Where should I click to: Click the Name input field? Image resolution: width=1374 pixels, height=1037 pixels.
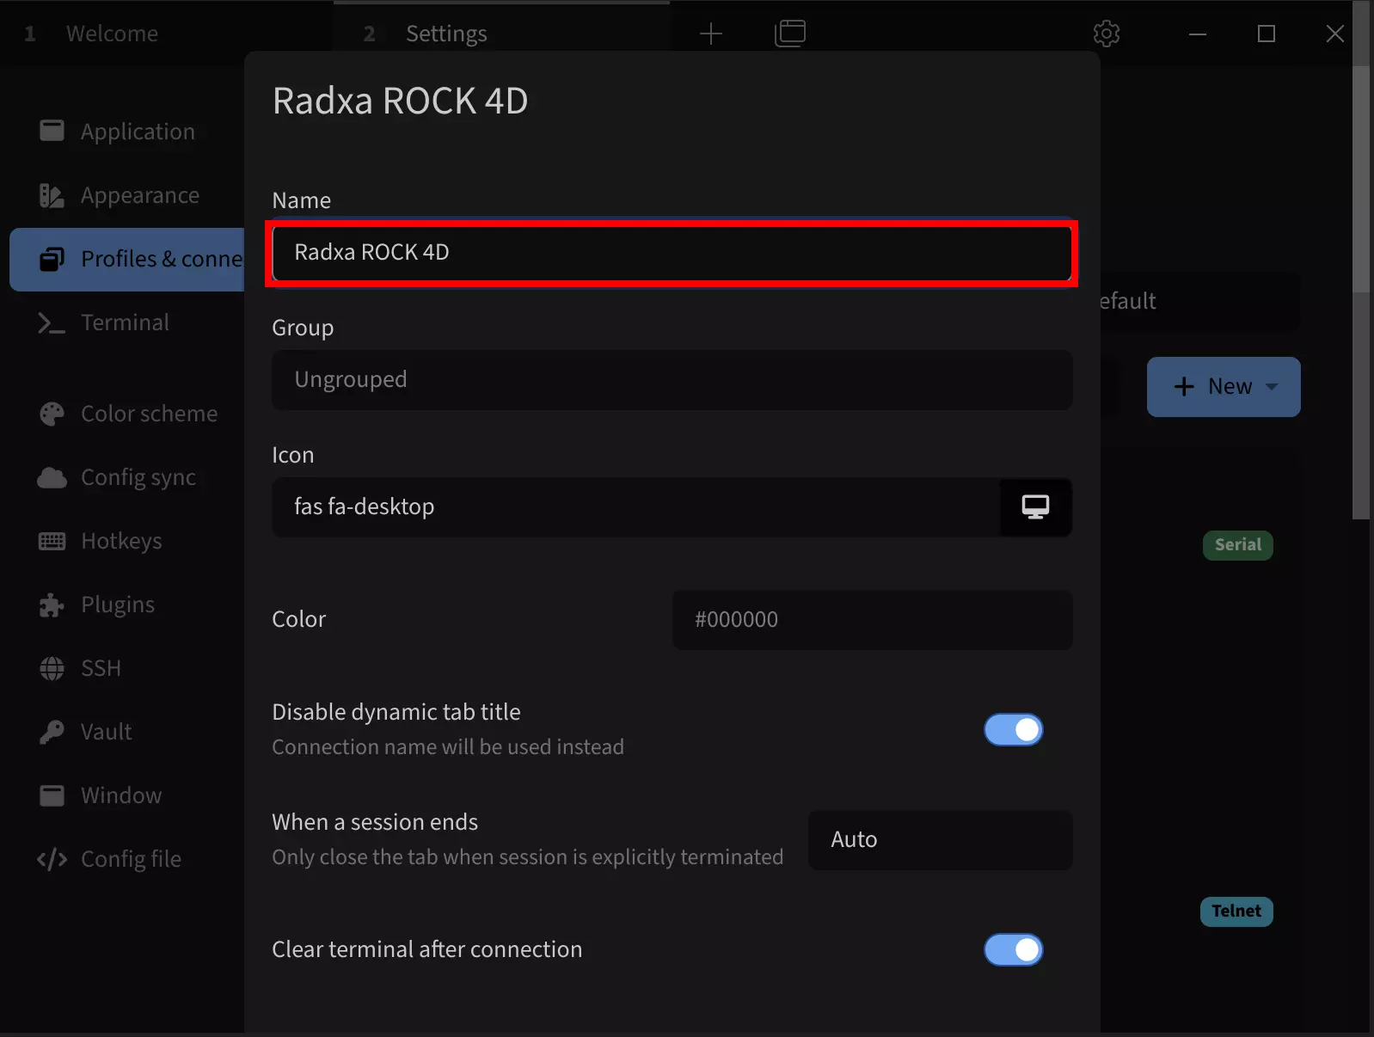672,252
